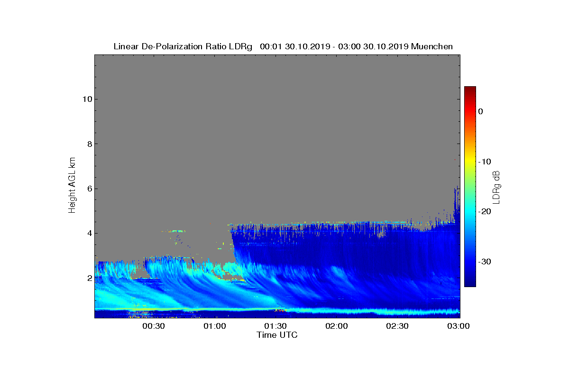Click the plot title 'Linear De-Polarization Ratio LDRg'
569x379 pixels.
(183, 46)
